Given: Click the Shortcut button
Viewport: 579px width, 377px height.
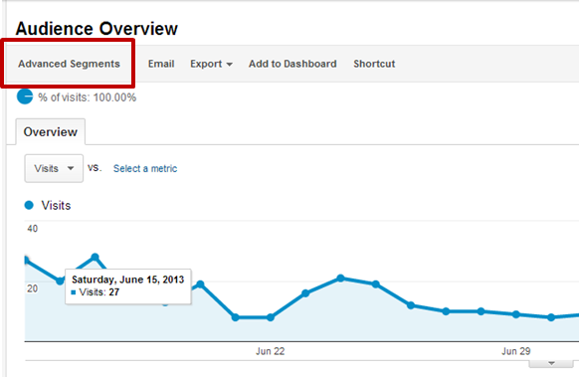Looking at the screenshot, I should point(374,64).
